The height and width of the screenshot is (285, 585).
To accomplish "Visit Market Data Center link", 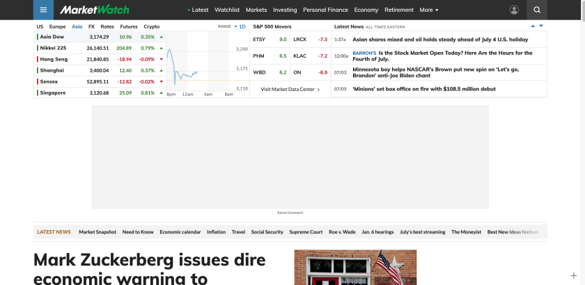I will [x=290, y=90].
